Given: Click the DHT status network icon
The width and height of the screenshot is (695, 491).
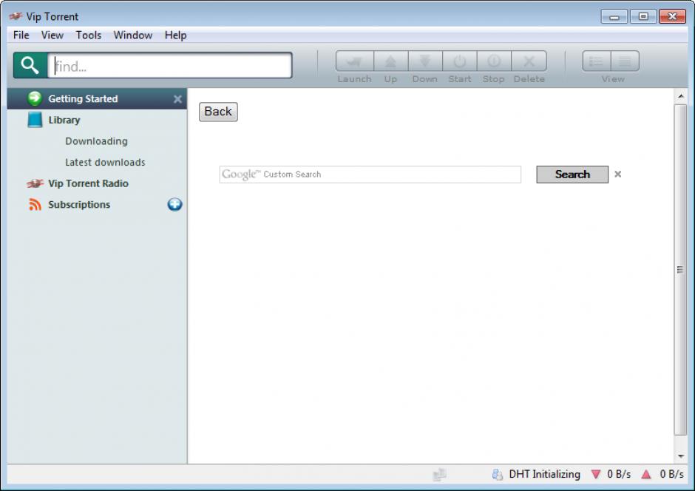Looking at the screenshot, I should tap(498, 474).
